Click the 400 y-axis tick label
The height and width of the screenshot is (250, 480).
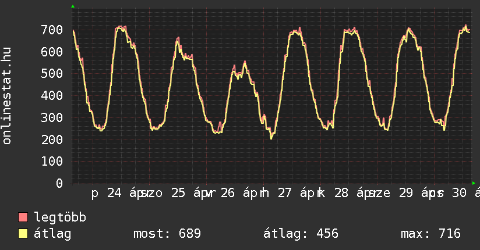(52, 95)
